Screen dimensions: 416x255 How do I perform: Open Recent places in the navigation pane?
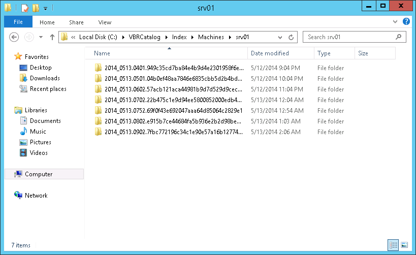coord(43,88)
